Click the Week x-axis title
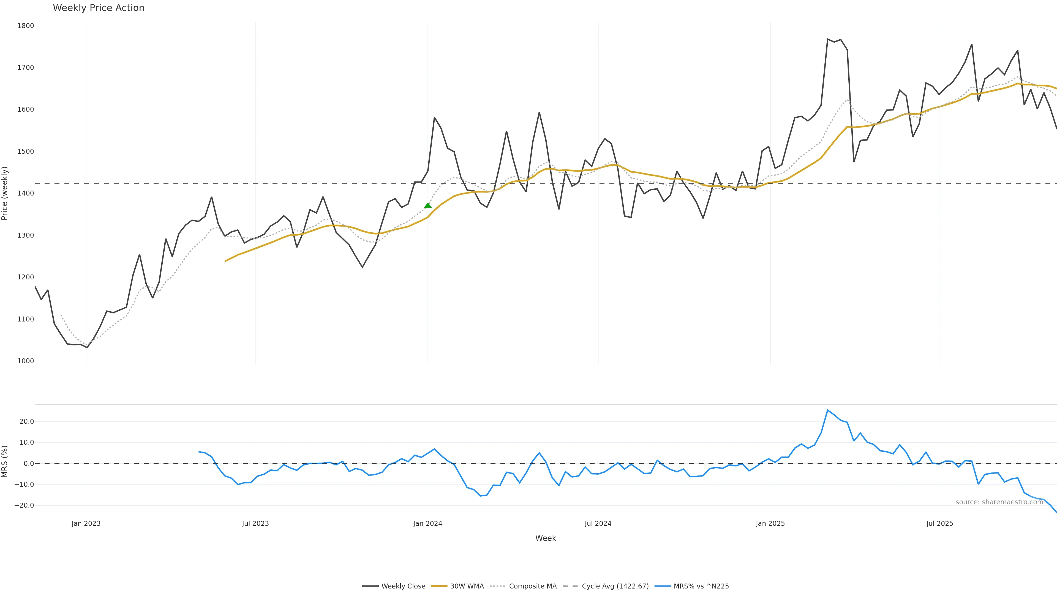 click(545, 538)
